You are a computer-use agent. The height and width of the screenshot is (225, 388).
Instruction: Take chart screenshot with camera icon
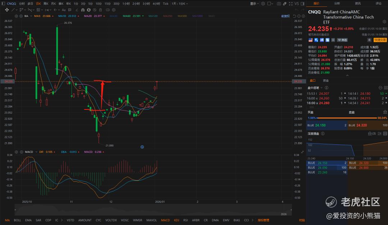pyautogui.click(x=279, y=4)
